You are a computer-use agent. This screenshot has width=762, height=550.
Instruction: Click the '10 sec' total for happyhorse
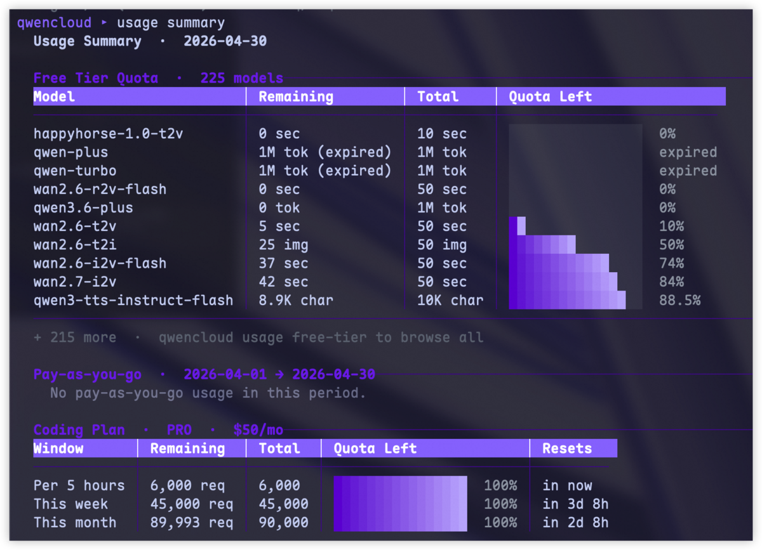[442, 134]
